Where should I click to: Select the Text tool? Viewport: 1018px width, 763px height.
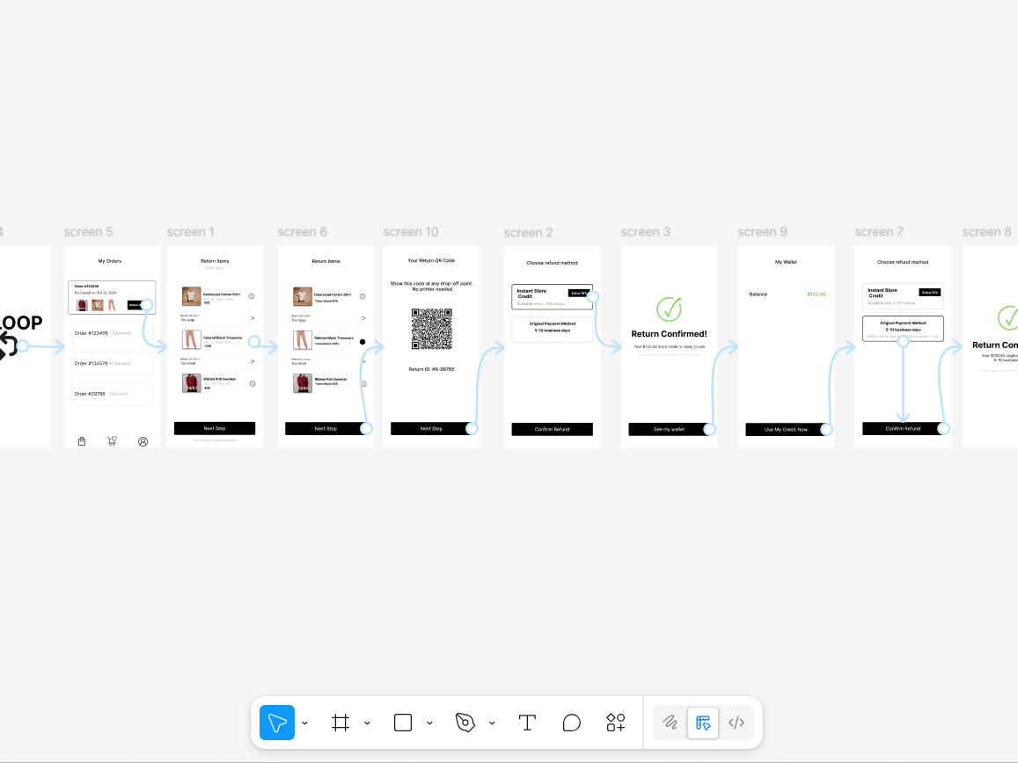click(527, 723)
